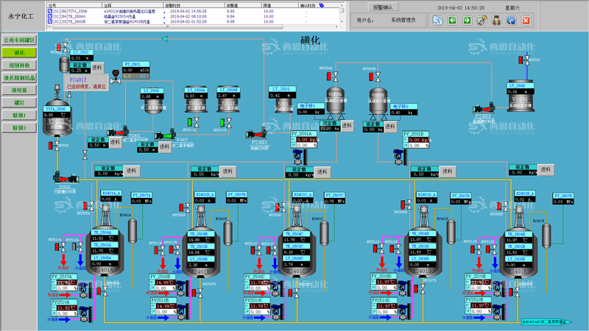Toggle valve HV2411A below tank V2411A
Screen dimensions: 589x331
pyautogui.click(x=194, y=122)
